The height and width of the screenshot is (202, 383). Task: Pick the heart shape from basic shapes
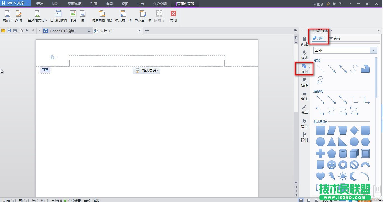click(x=320, y=176)
